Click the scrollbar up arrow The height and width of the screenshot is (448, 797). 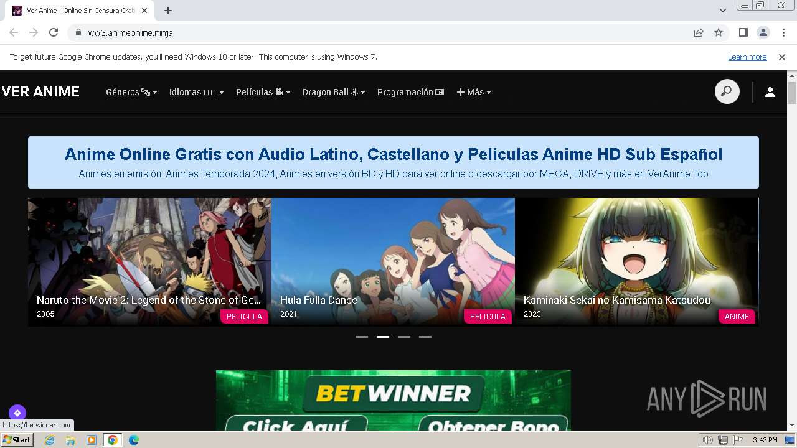coord(792,75)
